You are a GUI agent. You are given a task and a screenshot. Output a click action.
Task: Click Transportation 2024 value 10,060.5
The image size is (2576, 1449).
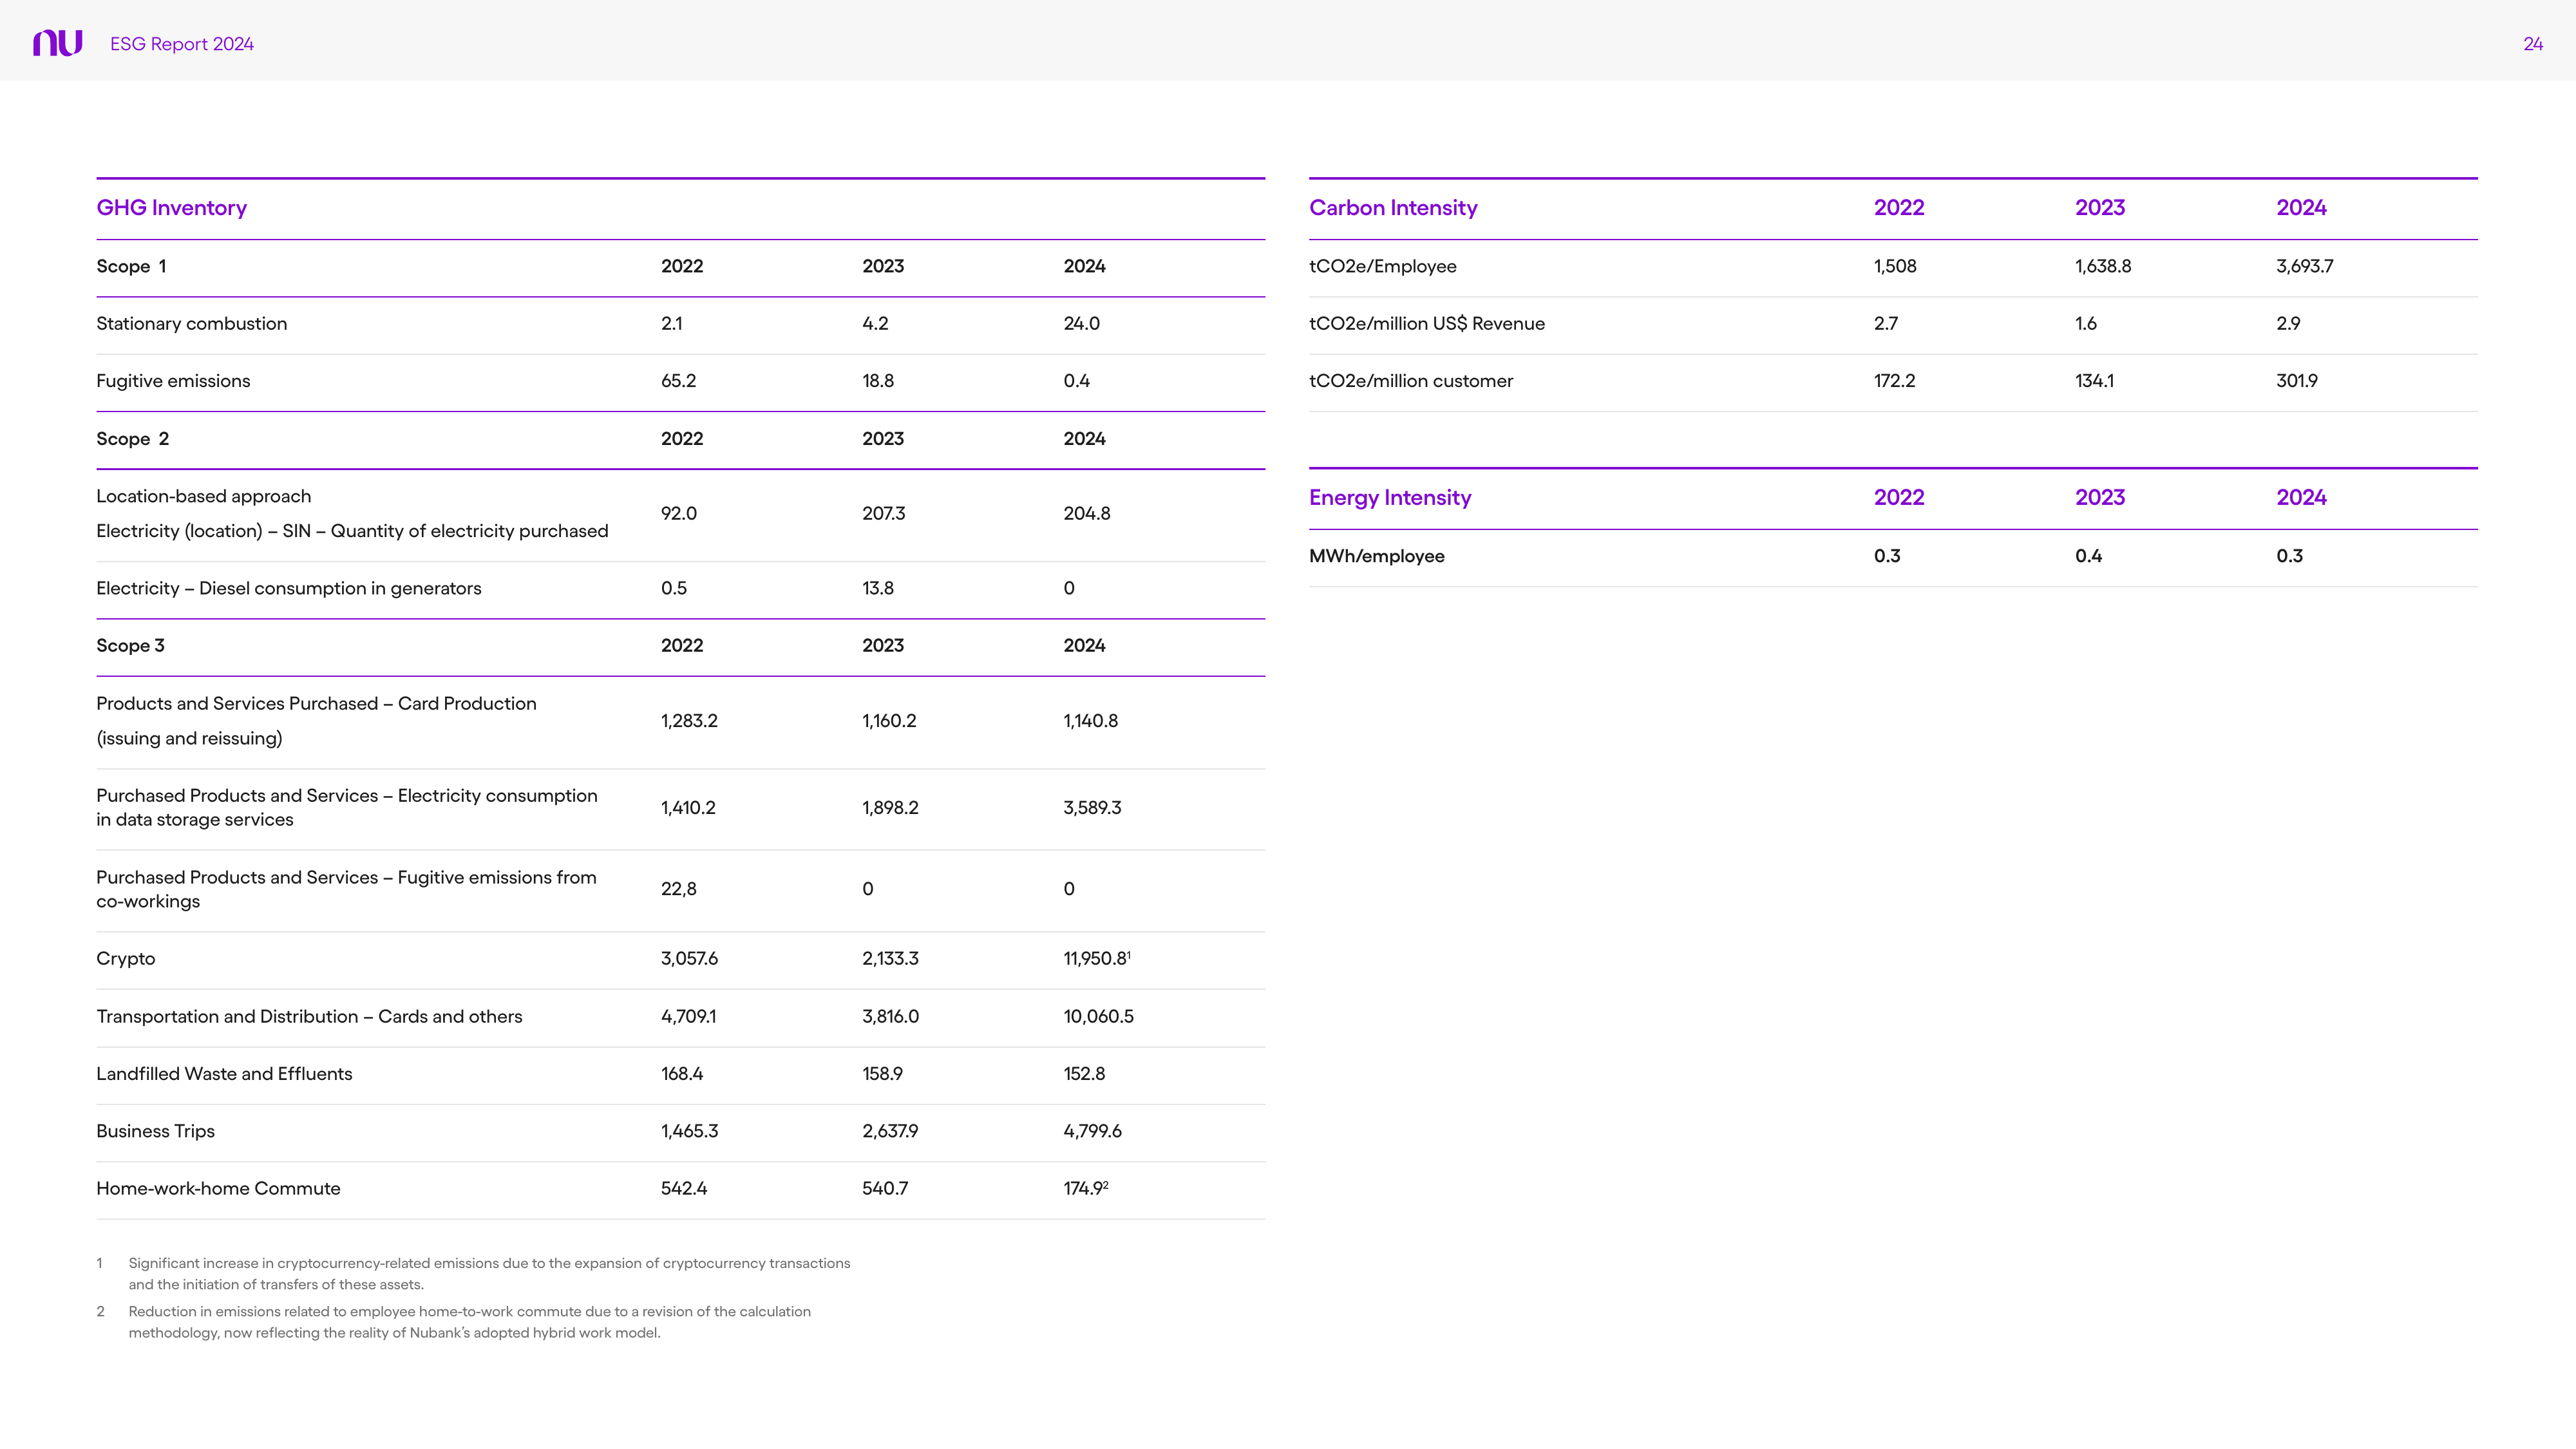pos(1098,1017)
